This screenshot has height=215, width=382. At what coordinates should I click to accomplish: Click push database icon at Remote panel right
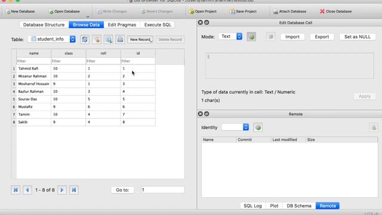point(374,127)
